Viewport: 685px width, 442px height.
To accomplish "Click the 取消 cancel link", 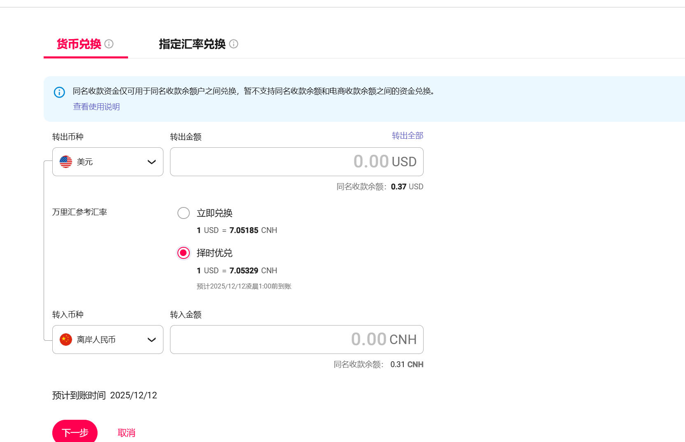I will [126, 433].
